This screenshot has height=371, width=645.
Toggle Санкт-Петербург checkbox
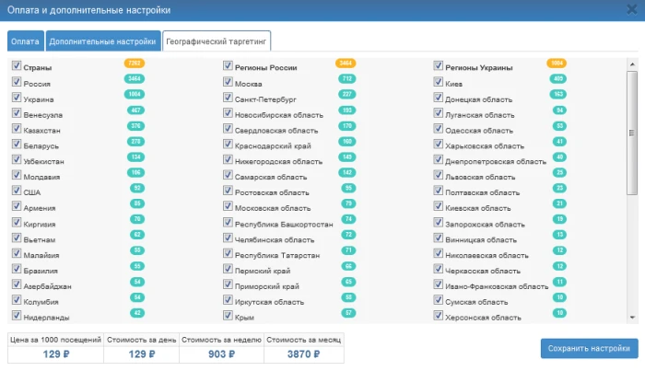(x=228, y=98)
